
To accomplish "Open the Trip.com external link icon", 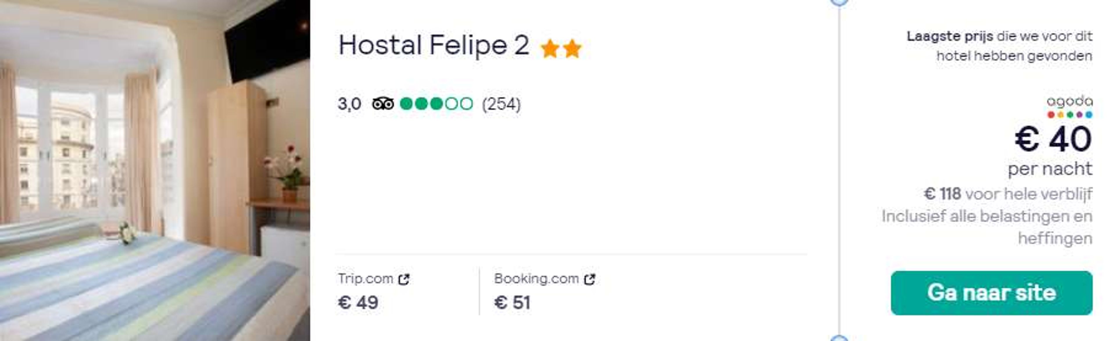I will [404, 279].
